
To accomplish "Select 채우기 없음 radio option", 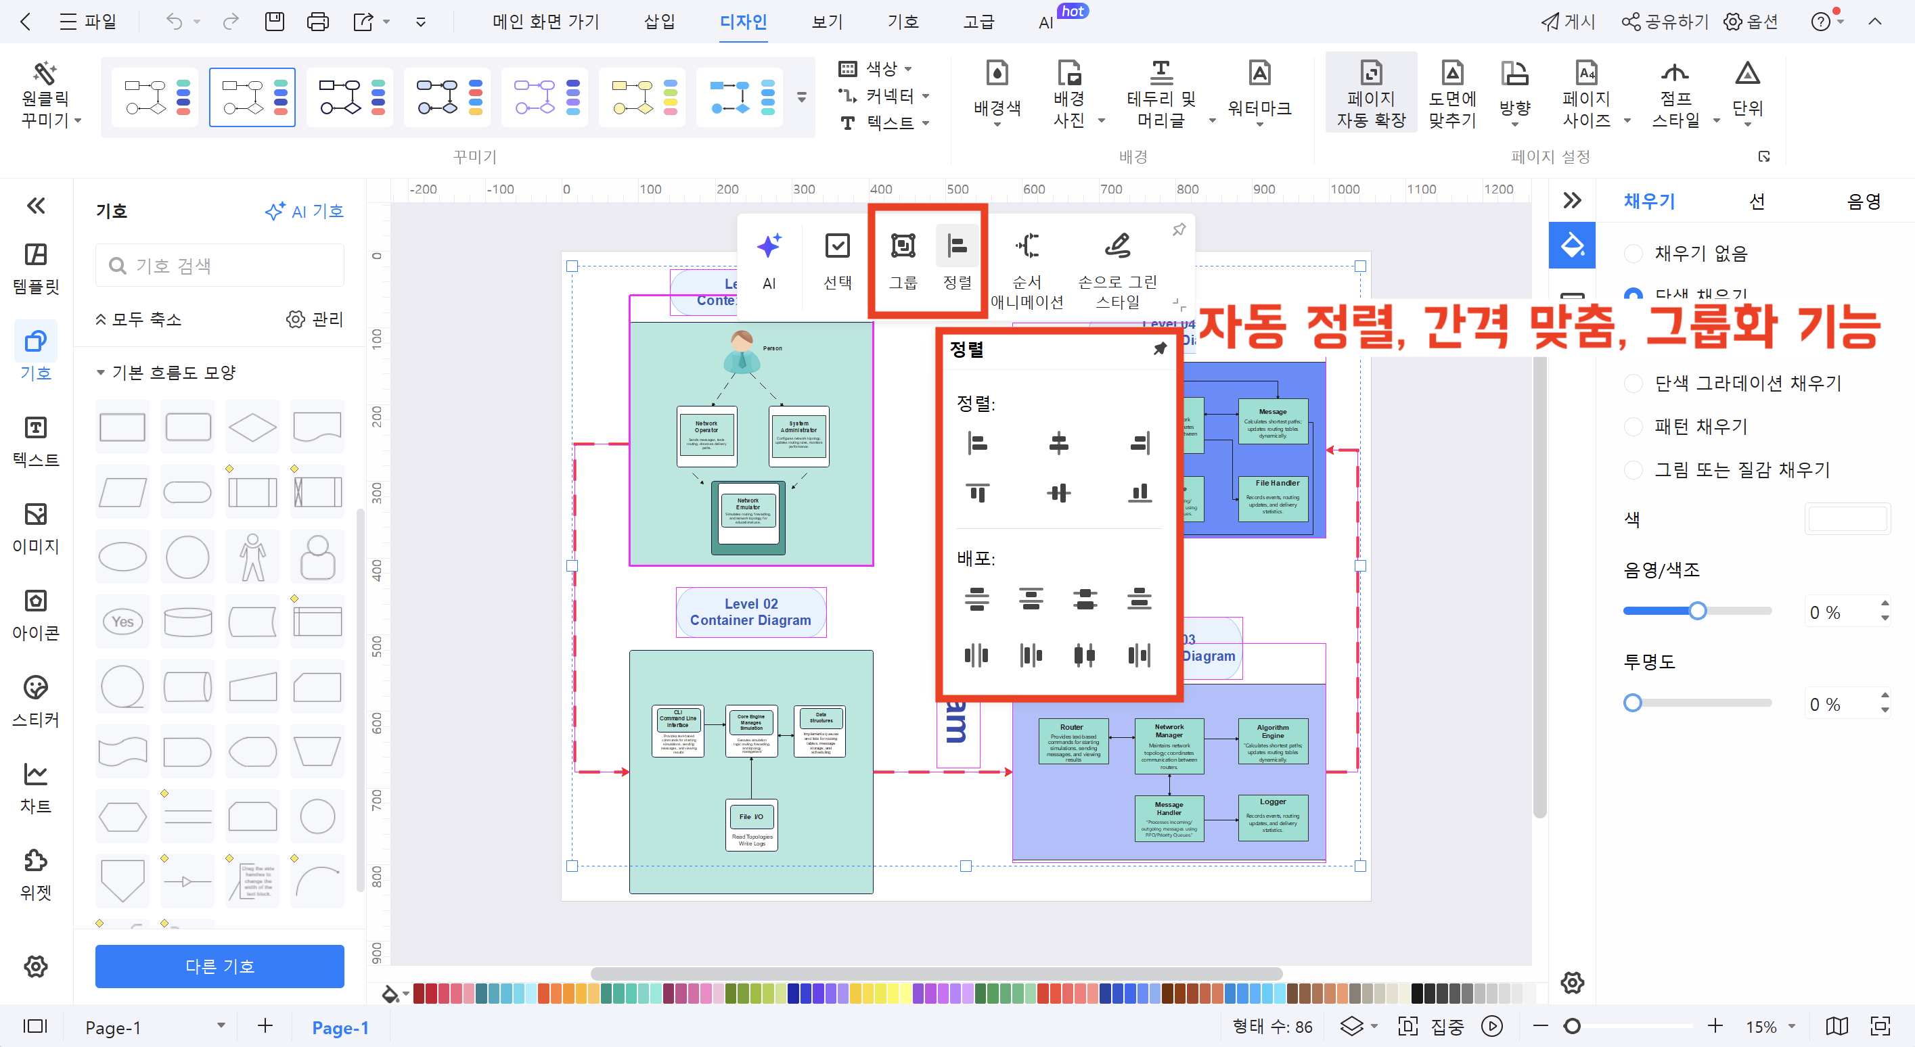I will 1634,254.
